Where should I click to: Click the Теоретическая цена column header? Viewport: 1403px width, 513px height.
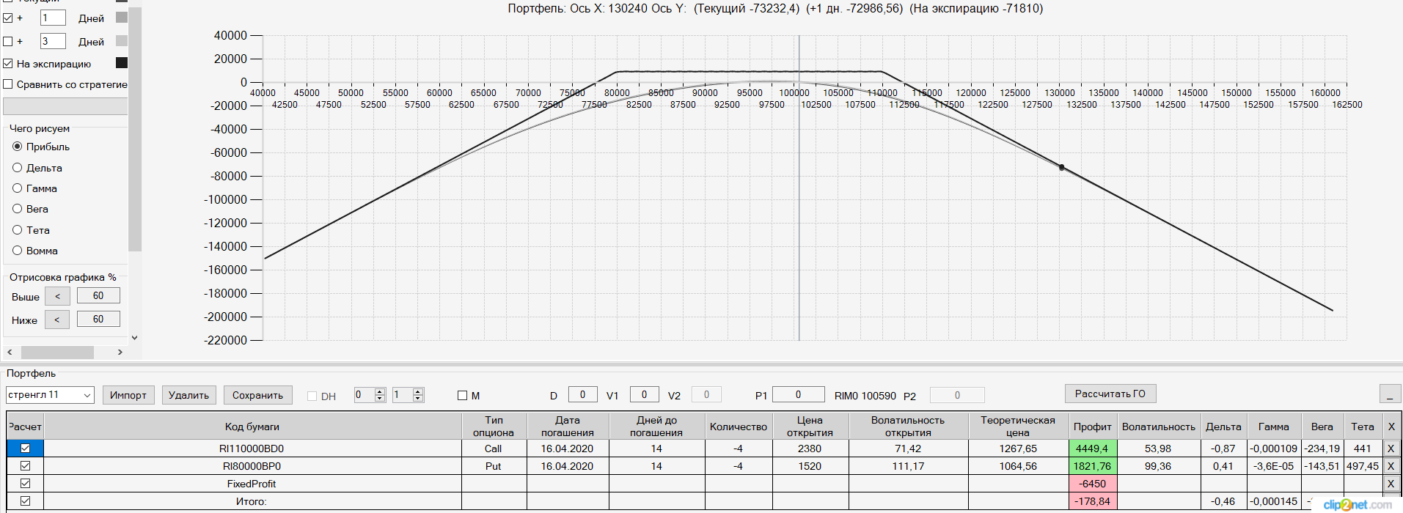tap(1018, 427)
